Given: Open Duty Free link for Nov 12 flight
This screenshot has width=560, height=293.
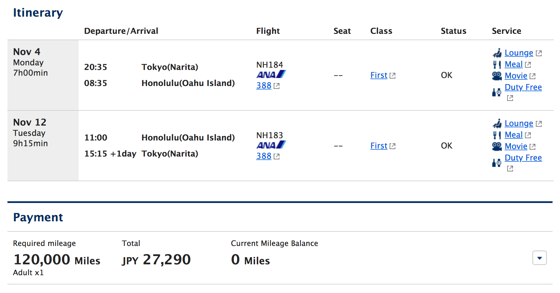Looking at the screenshot, I should click(x=523, y=158).
